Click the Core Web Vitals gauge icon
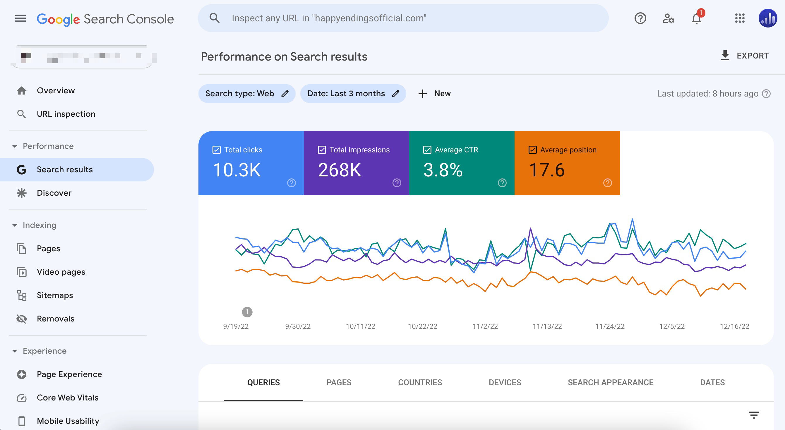The image size is (785, 430). pos(22,398)
